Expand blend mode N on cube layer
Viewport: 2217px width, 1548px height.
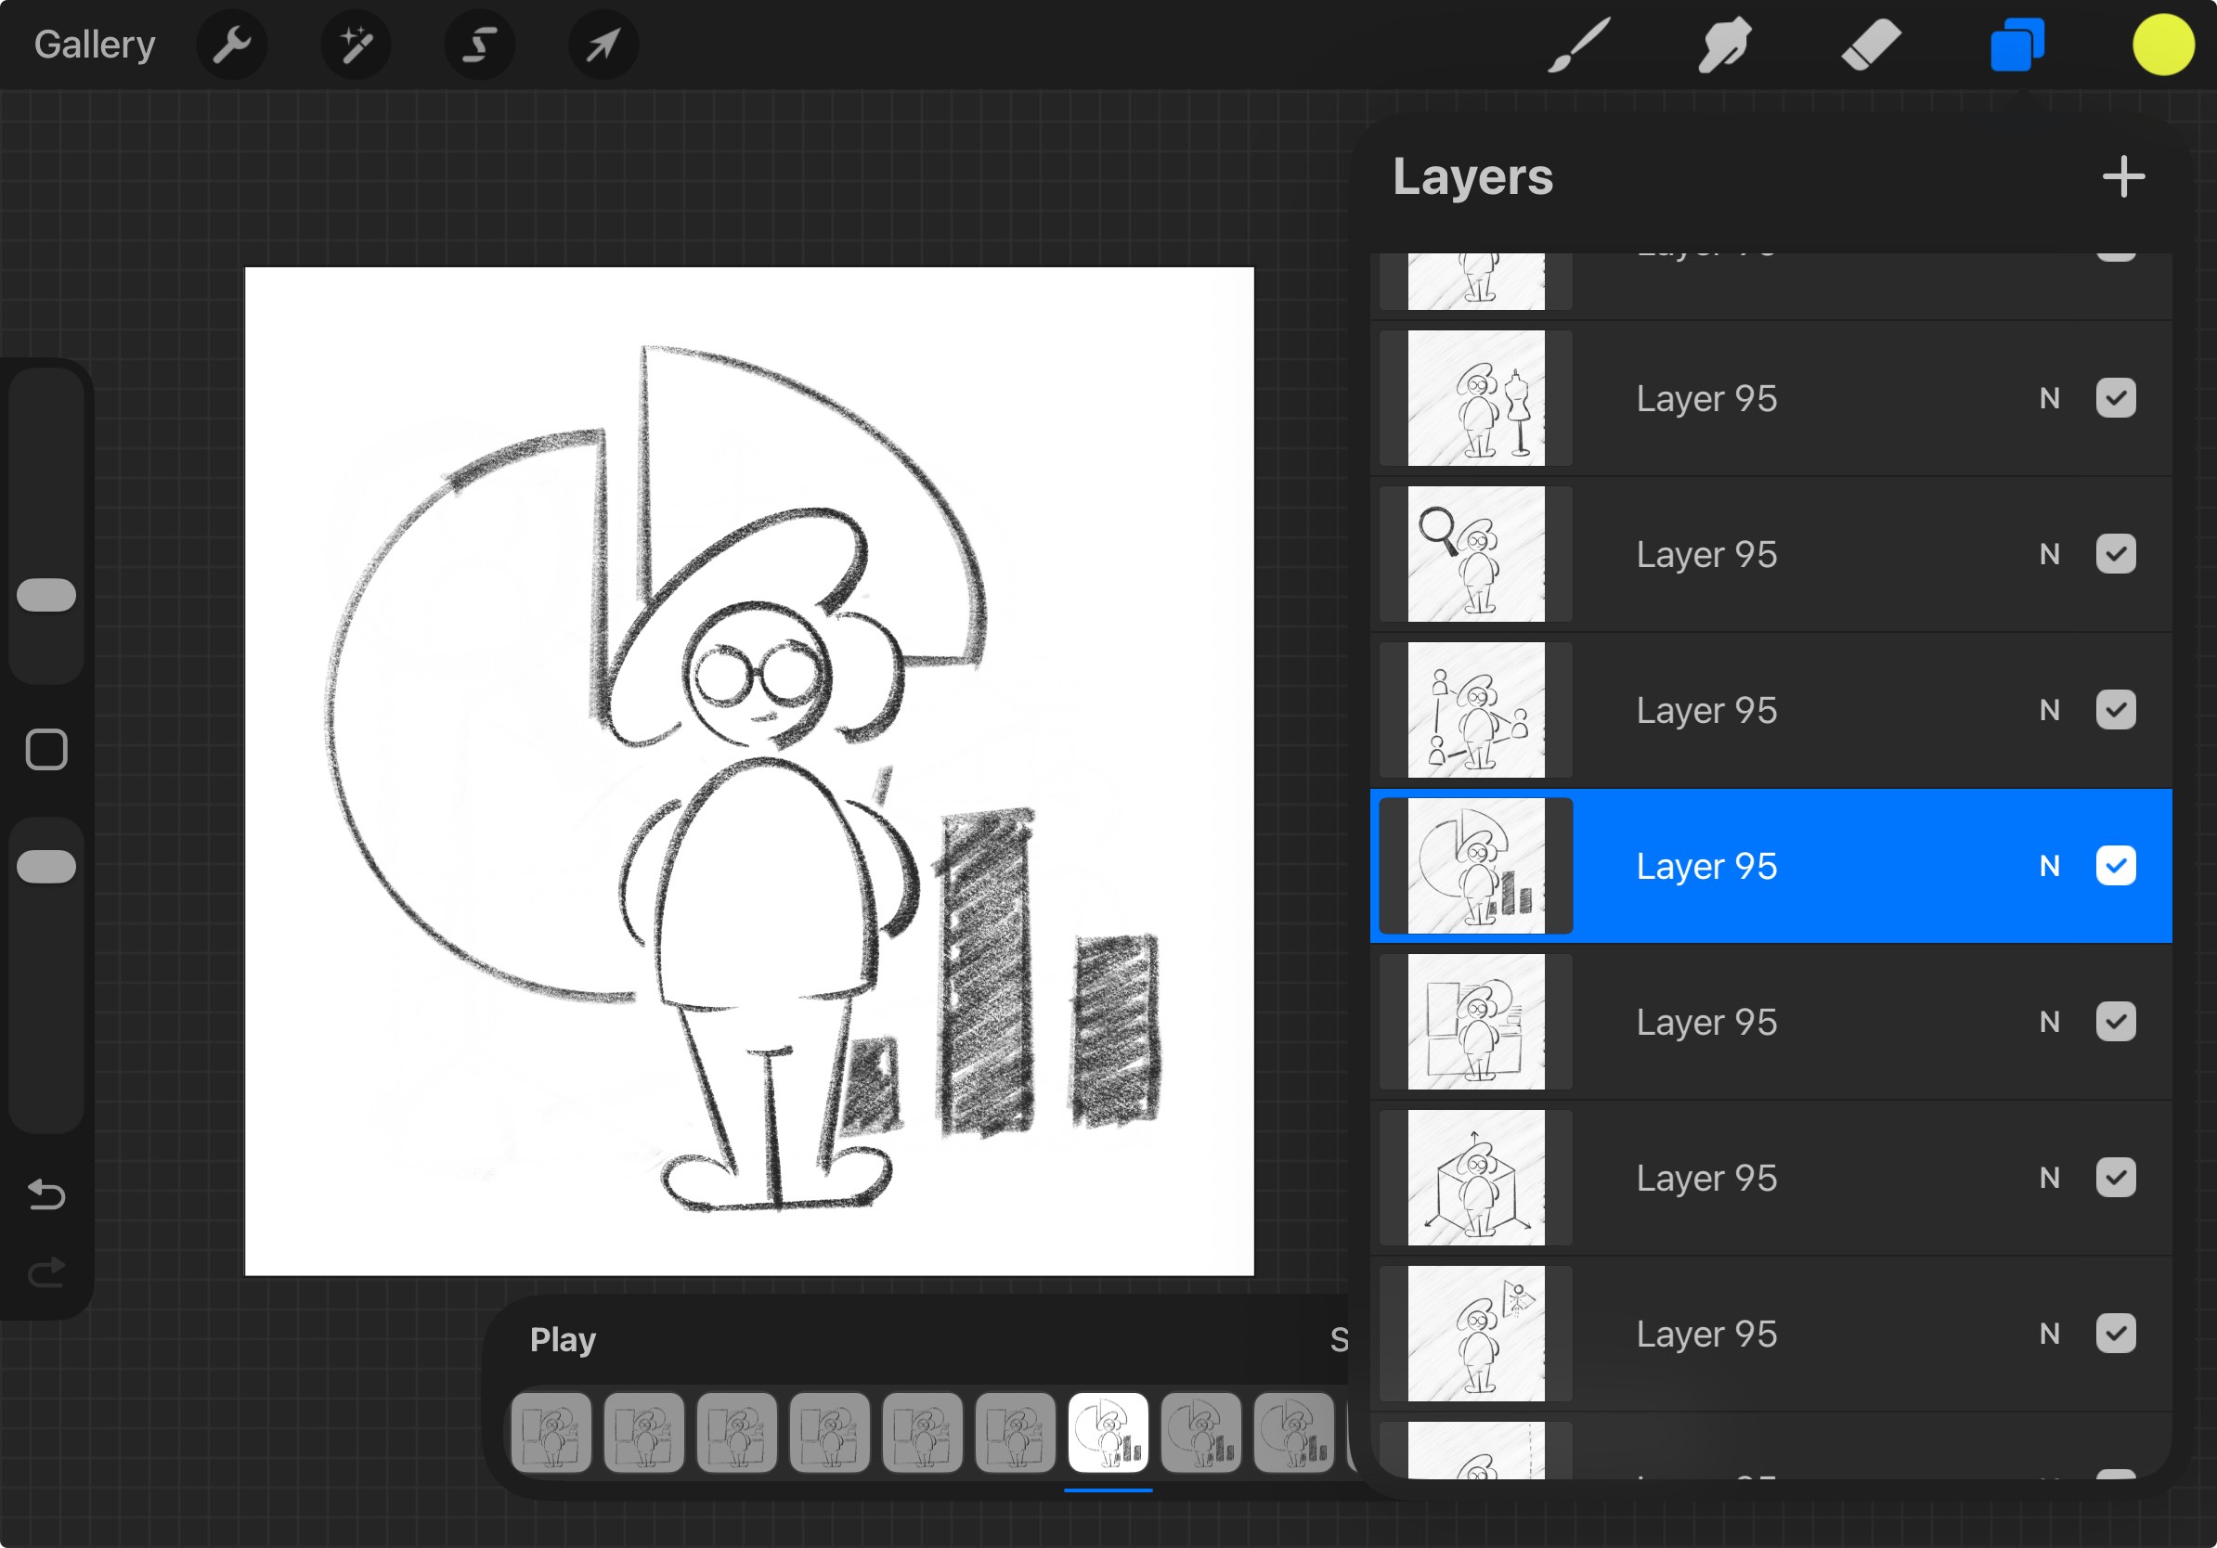point(2049,1178)
